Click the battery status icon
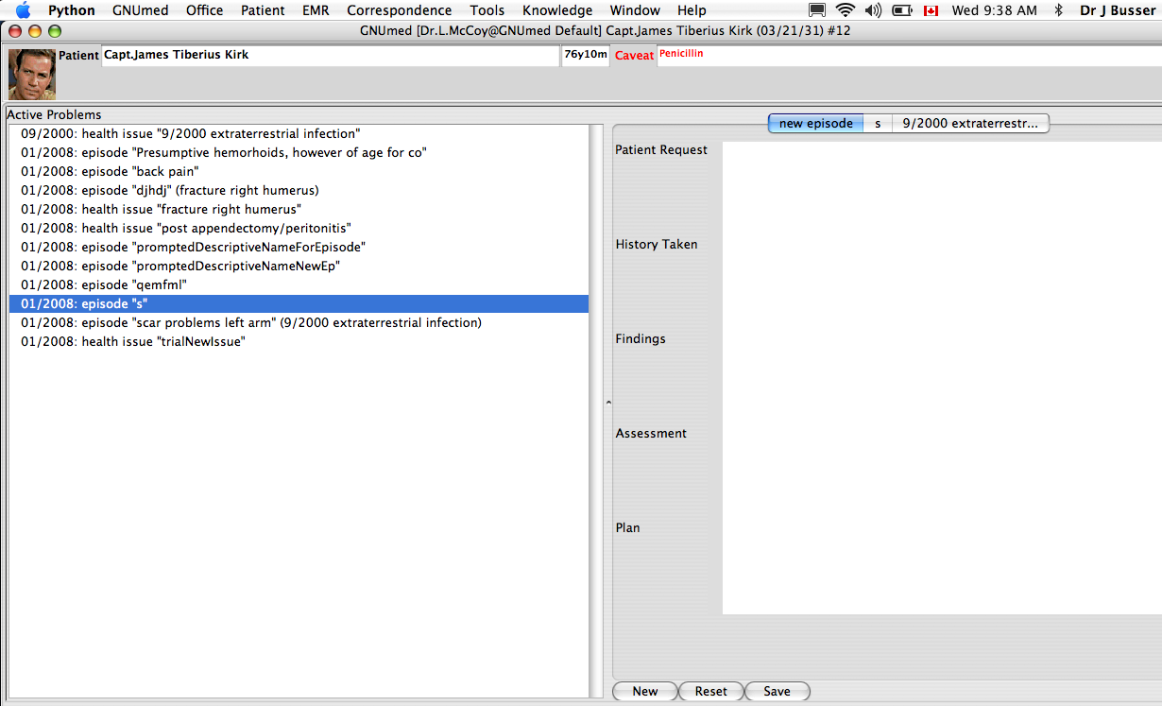 pyautogui.click(x=902, y=10)
